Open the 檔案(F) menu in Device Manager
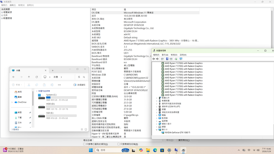The height and width of the screenshot is (154, 274). [x=156, y=55]
